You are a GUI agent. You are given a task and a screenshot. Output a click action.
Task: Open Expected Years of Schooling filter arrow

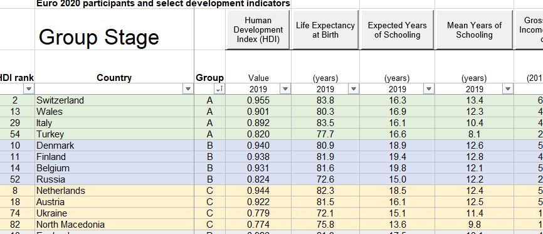429,89
